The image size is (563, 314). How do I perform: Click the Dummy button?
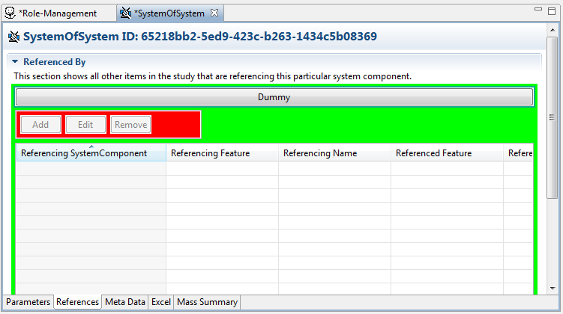click(274, 97)
